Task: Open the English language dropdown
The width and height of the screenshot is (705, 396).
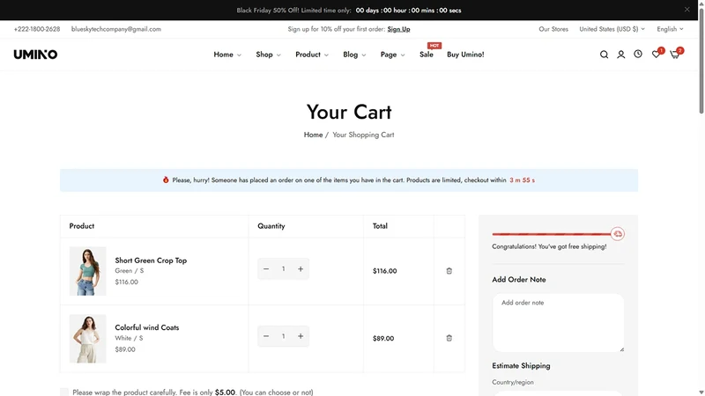Action: (x=670, y=29)
